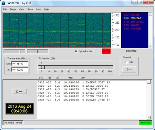
Task: Select LA6LU in the band map
Action: (x=131, y=25)
